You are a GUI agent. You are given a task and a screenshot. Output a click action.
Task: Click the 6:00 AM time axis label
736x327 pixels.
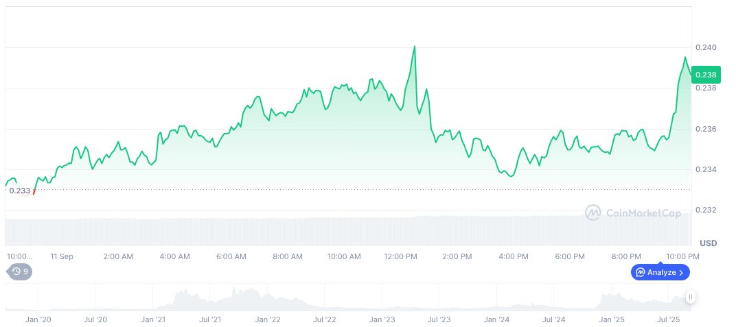point(231,256)
